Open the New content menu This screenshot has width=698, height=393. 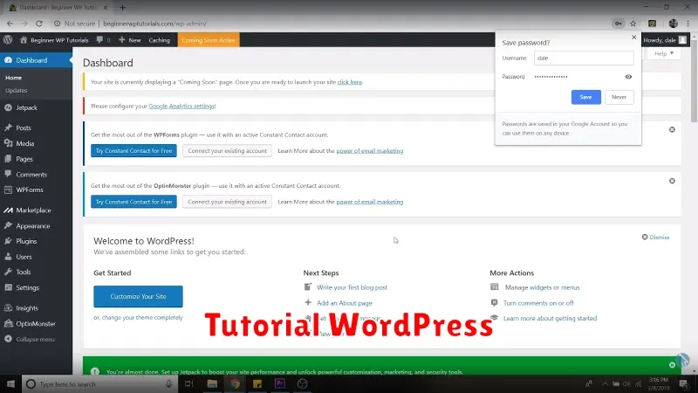129,40
